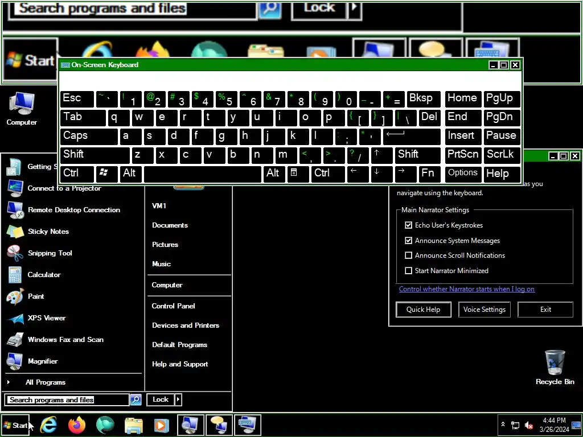Open Help and Support
This screenshot has width=583, height=437.
(180, 364)
